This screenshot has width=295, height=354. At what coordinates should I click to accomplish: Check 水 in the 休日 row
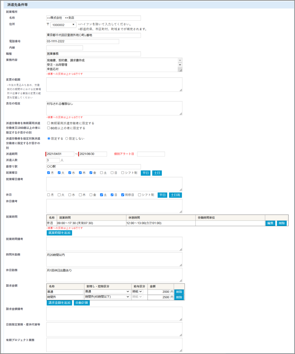pos(70,195)
